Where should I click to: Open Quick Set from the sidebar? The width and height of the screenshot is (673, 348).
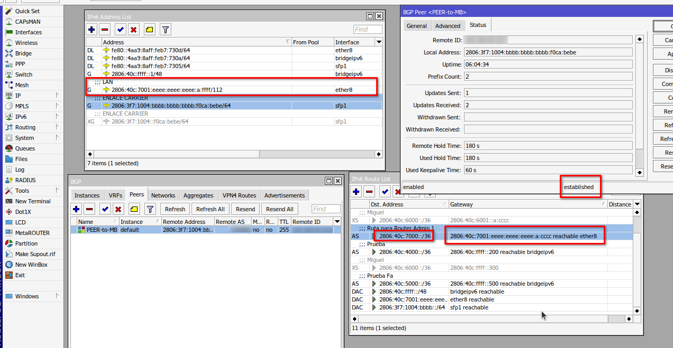27,11
